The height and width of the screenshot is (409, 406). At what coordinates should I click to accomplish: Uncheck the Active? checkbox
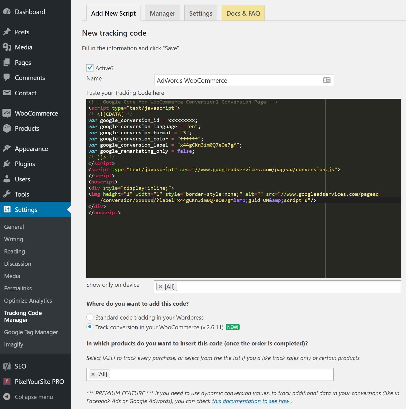[90, 68]
